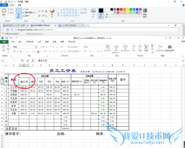Open the Excel font size dropdown
The height and width of the screenshot is (148, 185).
40,47
